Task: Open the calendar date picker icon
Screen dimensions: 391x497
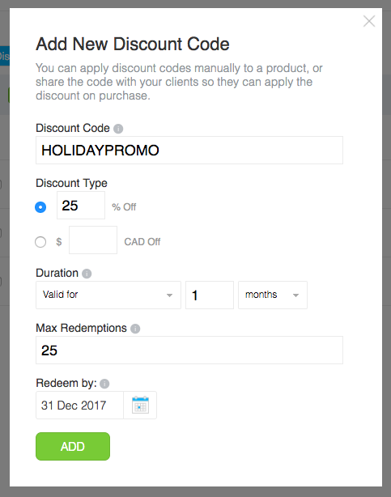Action: coord(140,405)
